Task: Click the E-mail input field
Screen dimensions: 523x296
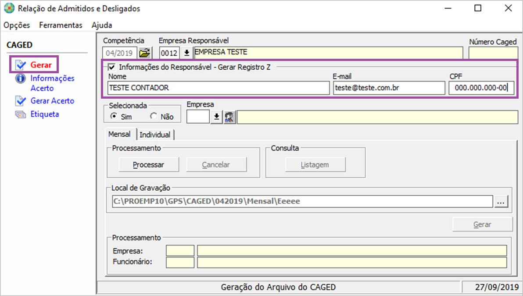Action: (389, 88)
